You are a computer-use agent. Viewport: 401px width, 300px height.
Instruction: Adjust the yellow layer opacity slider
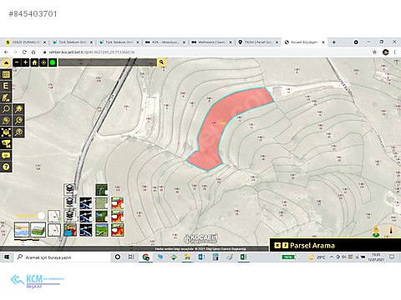[x=41, y=216]
